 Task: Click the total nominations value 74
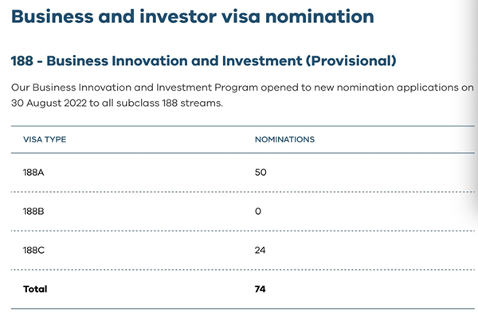click(x=260, y=289)
